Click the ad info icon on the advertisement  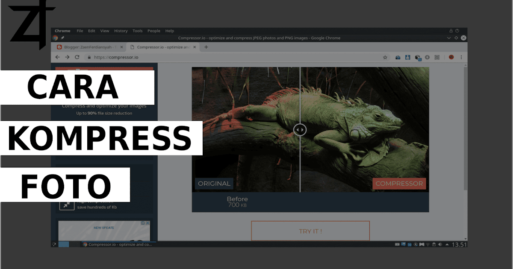[143, 223]
